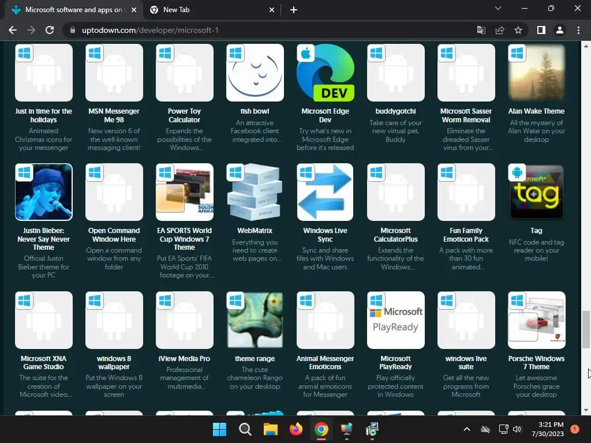Open File Explorer from taskbar
This screenshot has width=591, height=443.
[270, 429]
